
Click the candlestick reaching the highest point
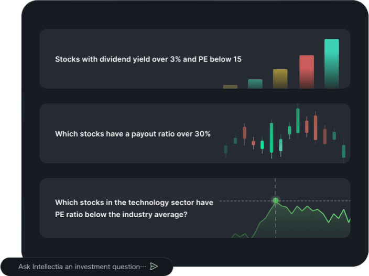298,121
